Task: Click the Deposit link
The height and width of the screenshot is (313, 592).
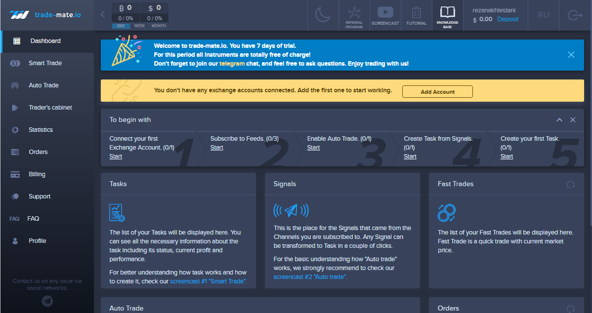Action: point(507,19)
